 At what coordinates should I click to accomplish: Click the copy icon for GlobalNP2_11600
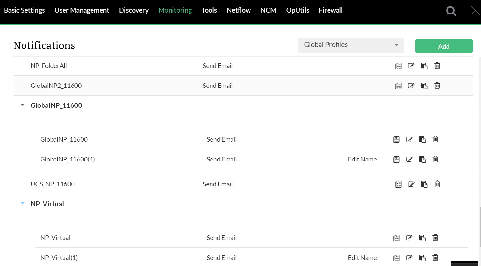424,86
